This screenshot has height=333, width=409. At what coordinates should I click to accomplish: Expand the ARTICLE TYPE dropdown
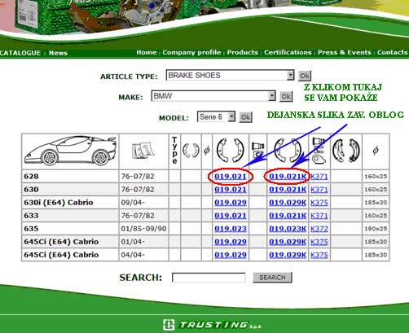(x=290, y=75)
